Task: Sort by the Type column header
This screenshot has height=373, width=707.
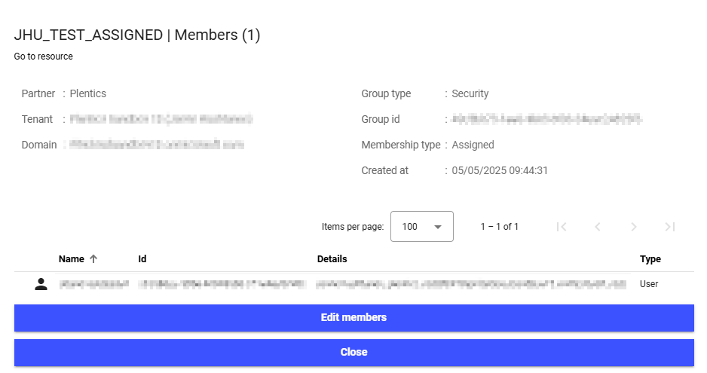Action: pyautogui.click(x=650, y=259)
